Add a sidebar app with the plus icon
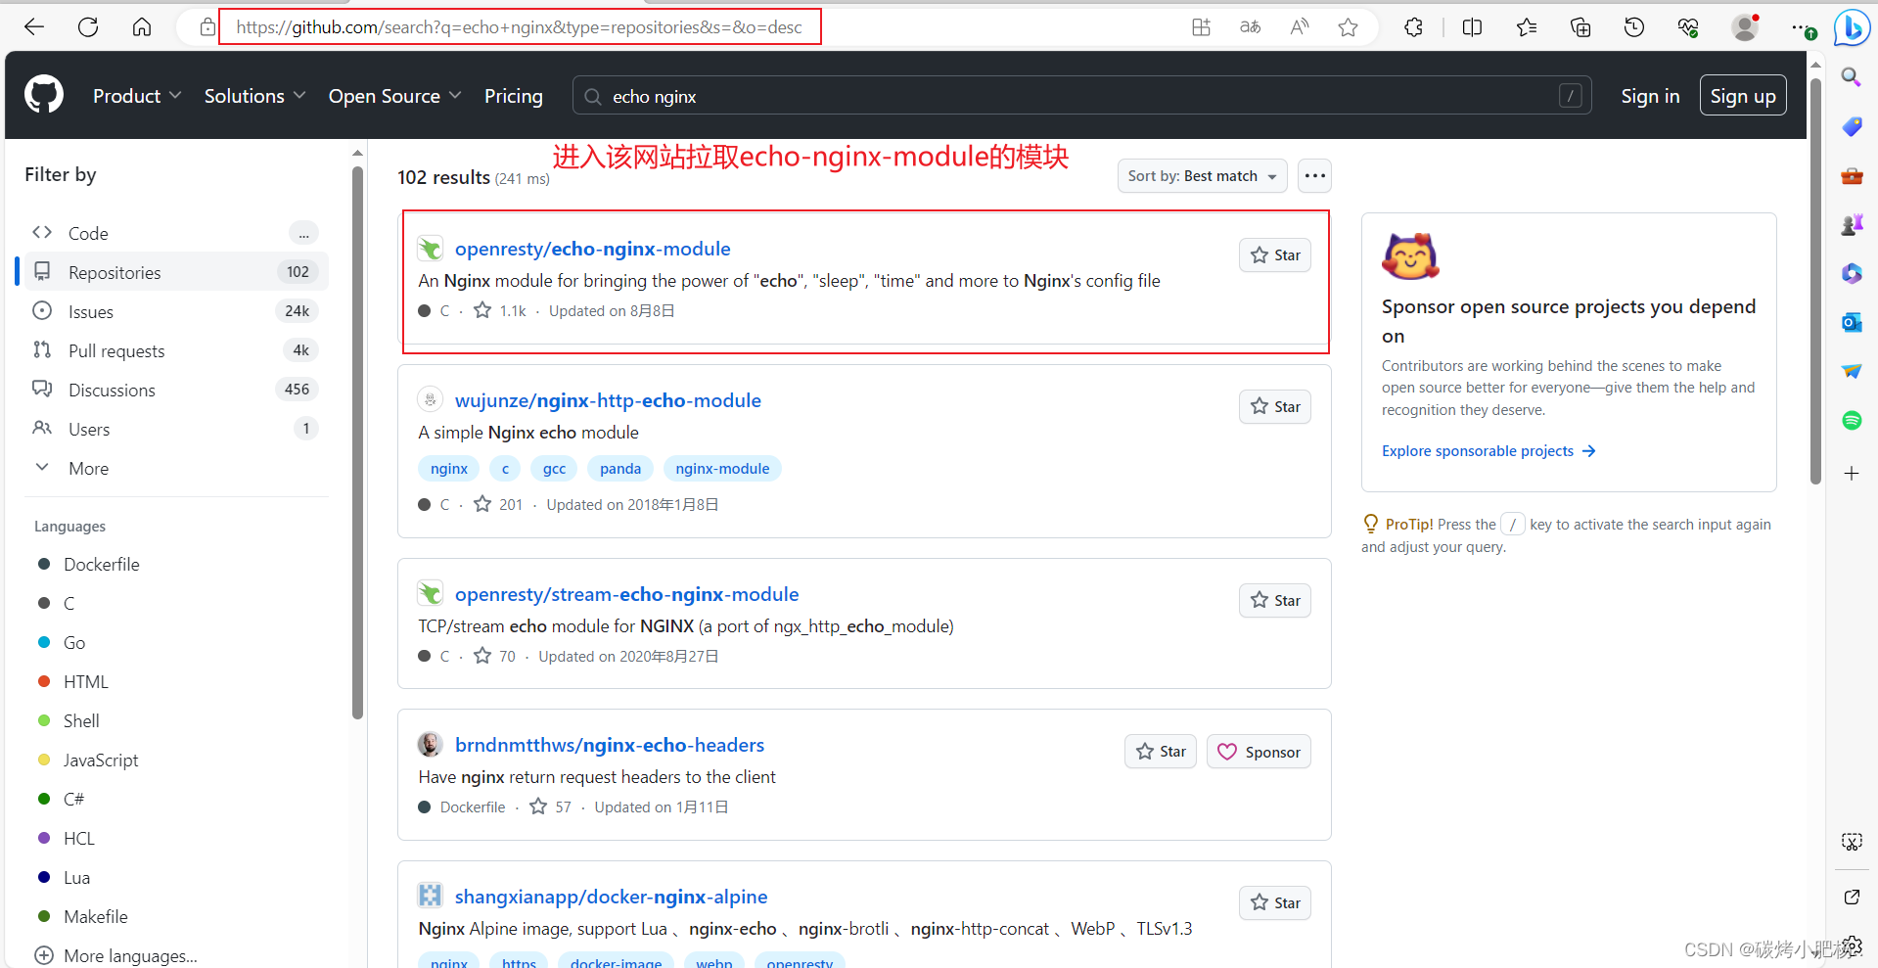This screenshot has width=1878, height=968. (x=1852, y=473)
